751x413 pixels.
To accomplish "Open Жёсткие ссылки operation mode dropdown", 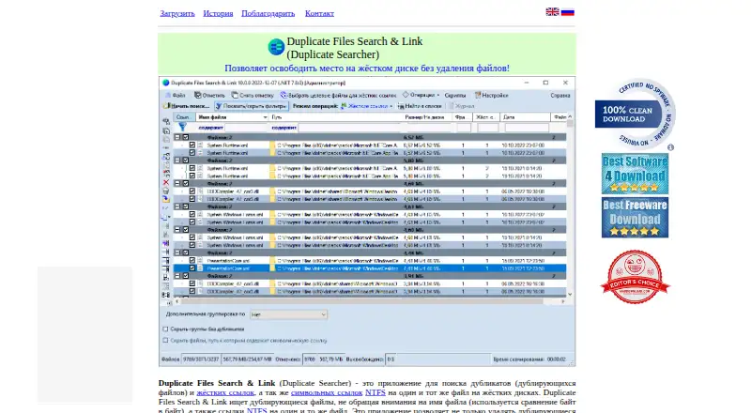I will (x=366, y=106).
